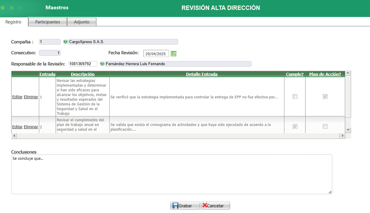The height and width of the screenshot is (213, 370).
Task: Click Editar on entrada 2
Action: pyautogui.click(x=17, y=126)
